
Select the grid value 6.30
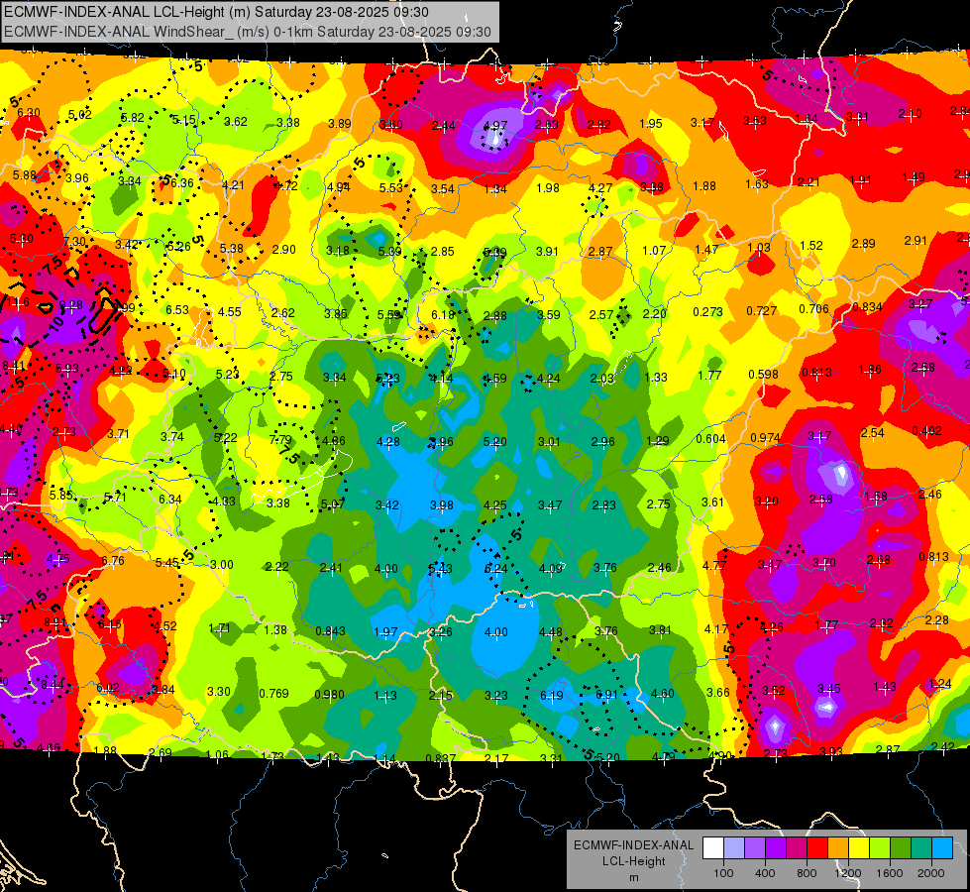click(29, 113)
